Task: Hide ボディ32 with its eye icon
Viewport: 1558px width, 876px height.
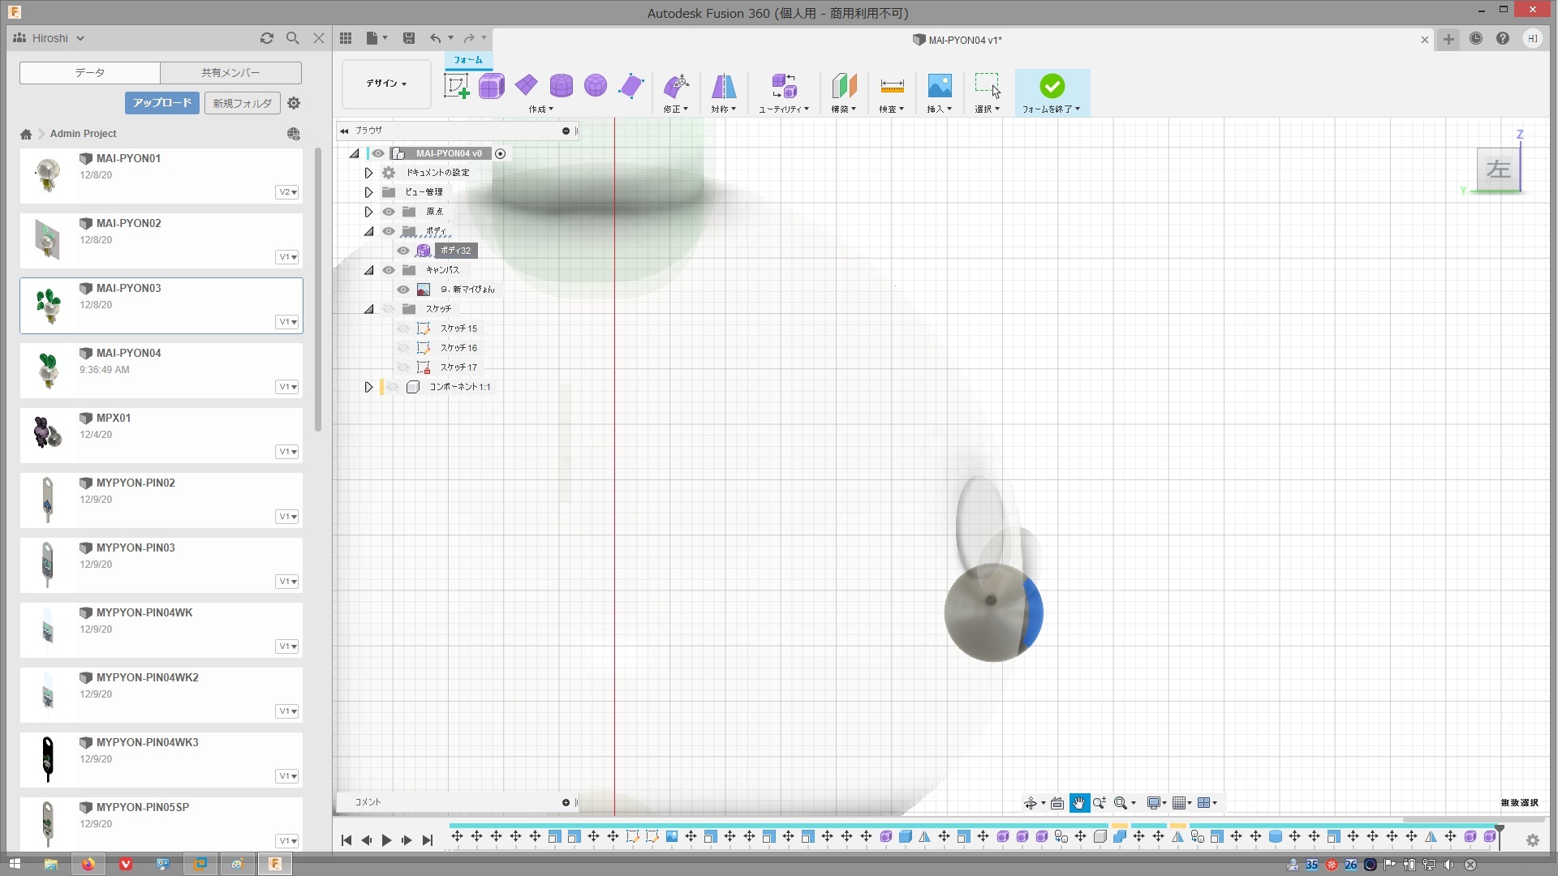Action: pos(403,251)
